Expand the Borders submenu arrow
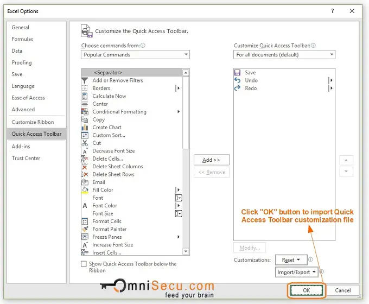This screenshot has height=304, width=369. (177, 88)
